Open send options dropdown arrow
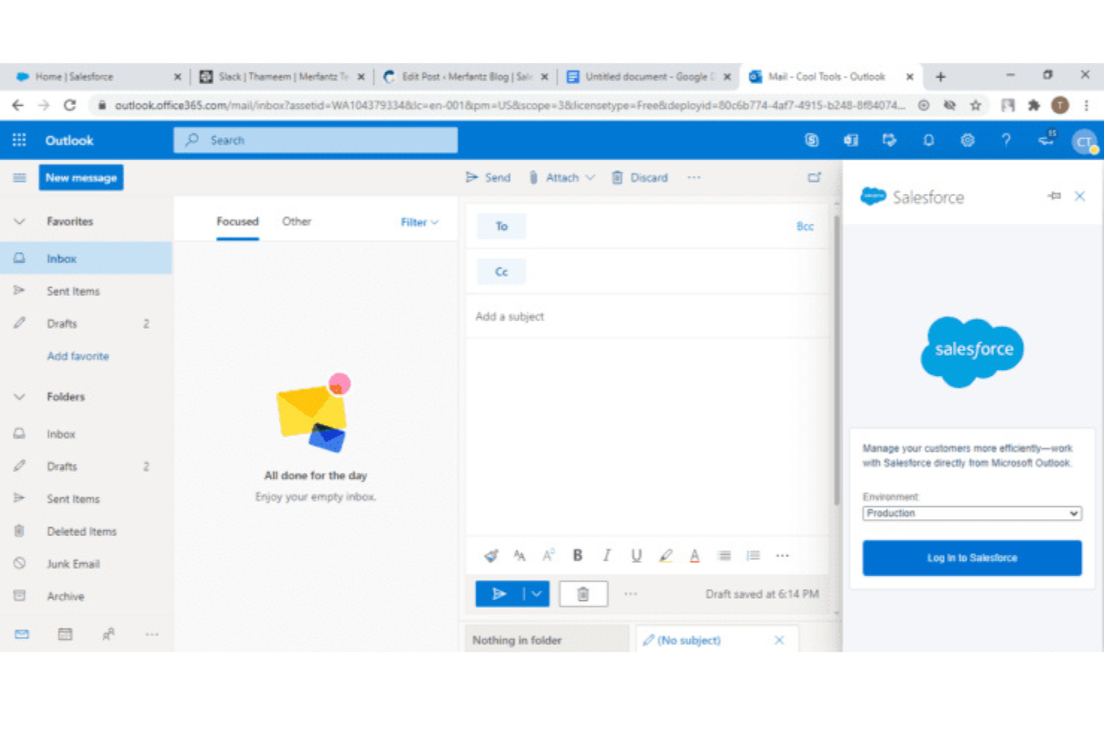This screenshot has height=736, width=1104. 536,594
